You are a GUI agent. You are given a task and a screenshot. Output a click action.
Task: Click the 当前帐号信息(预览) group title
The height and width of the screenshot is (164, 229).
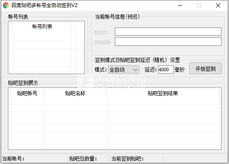click(117, 17)
